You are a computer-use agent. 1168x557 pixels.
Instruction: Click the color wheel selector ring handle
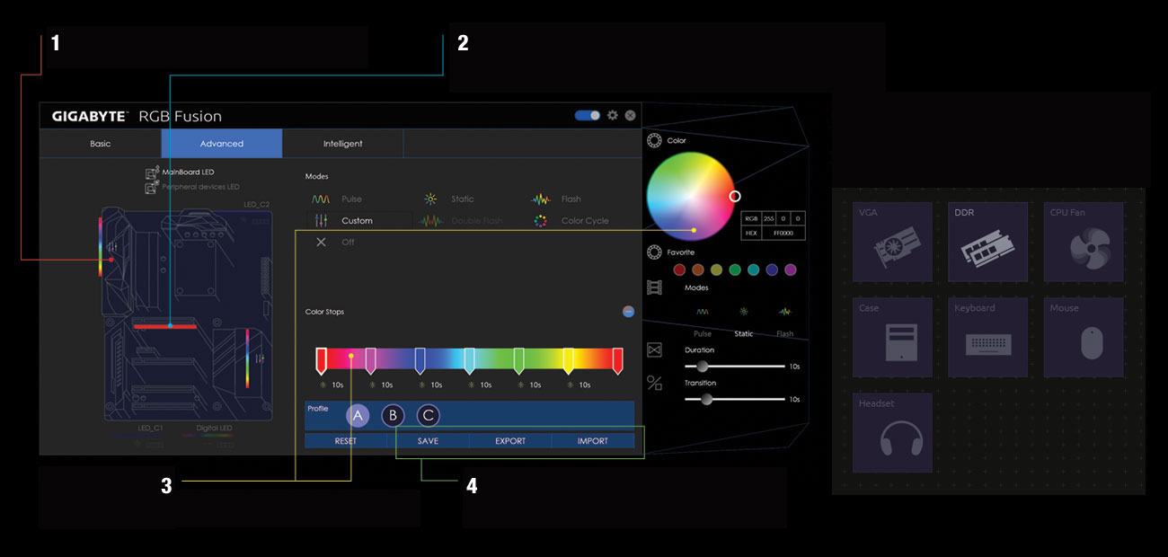tap(735, 196)
